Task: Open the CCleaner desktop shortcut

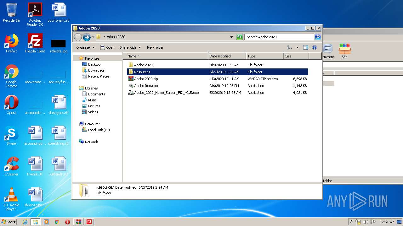Action: click(11, 166)
